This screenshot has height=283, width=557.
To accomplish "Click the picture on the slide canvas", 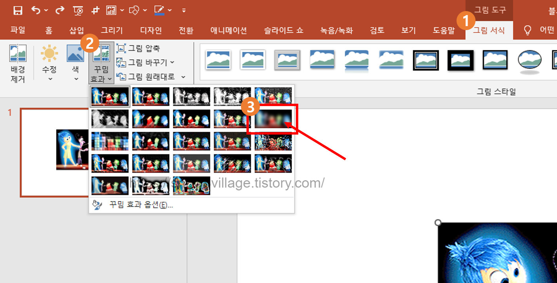I will [497, 253].
